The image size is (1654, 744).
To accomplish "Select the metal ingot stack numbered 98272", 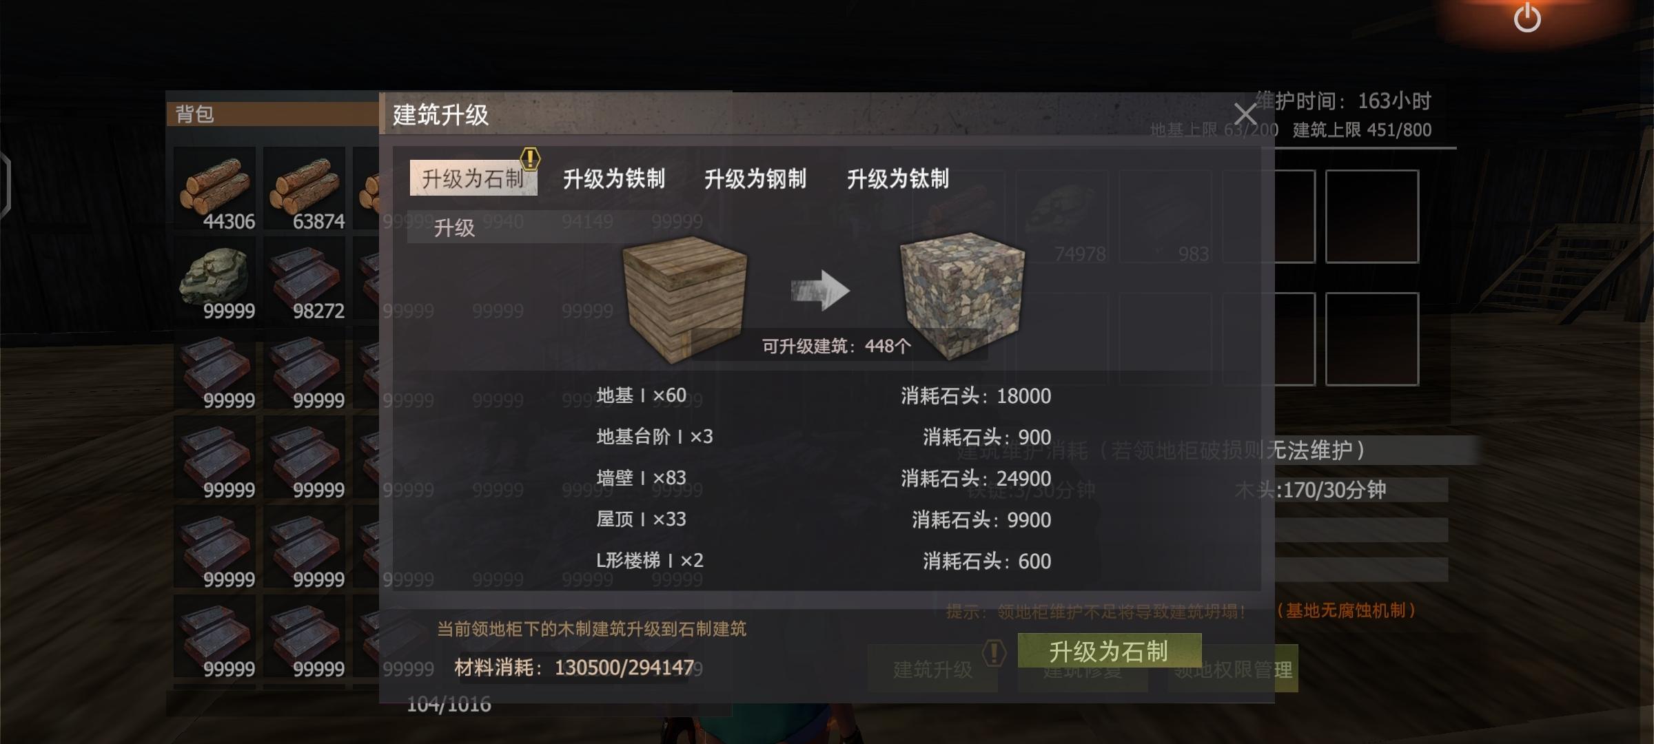I will coord(305,278).
